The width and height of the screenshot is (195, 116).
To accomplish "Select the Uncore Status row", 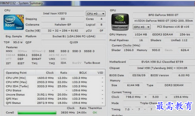I will point(55,95).
